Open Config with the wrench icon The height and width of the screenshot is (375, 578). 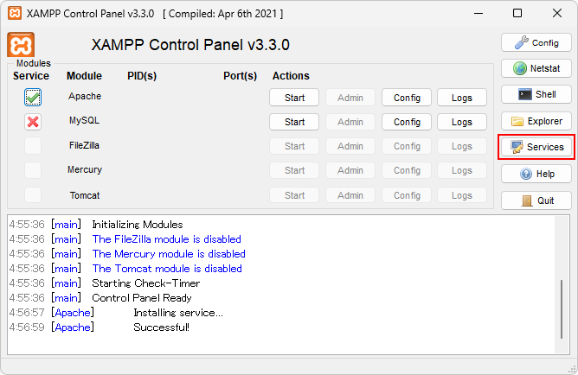click(536, 42)
